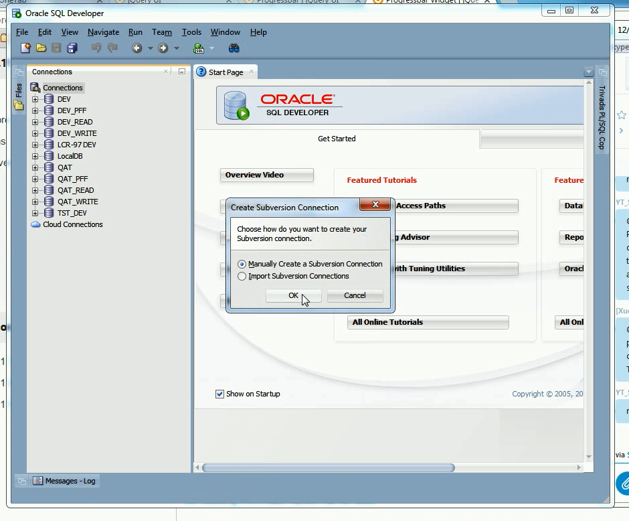Viewport: 629px width, 521px height.
Task: Click the Start Page scroll up arrow
Action: [588, 82]
